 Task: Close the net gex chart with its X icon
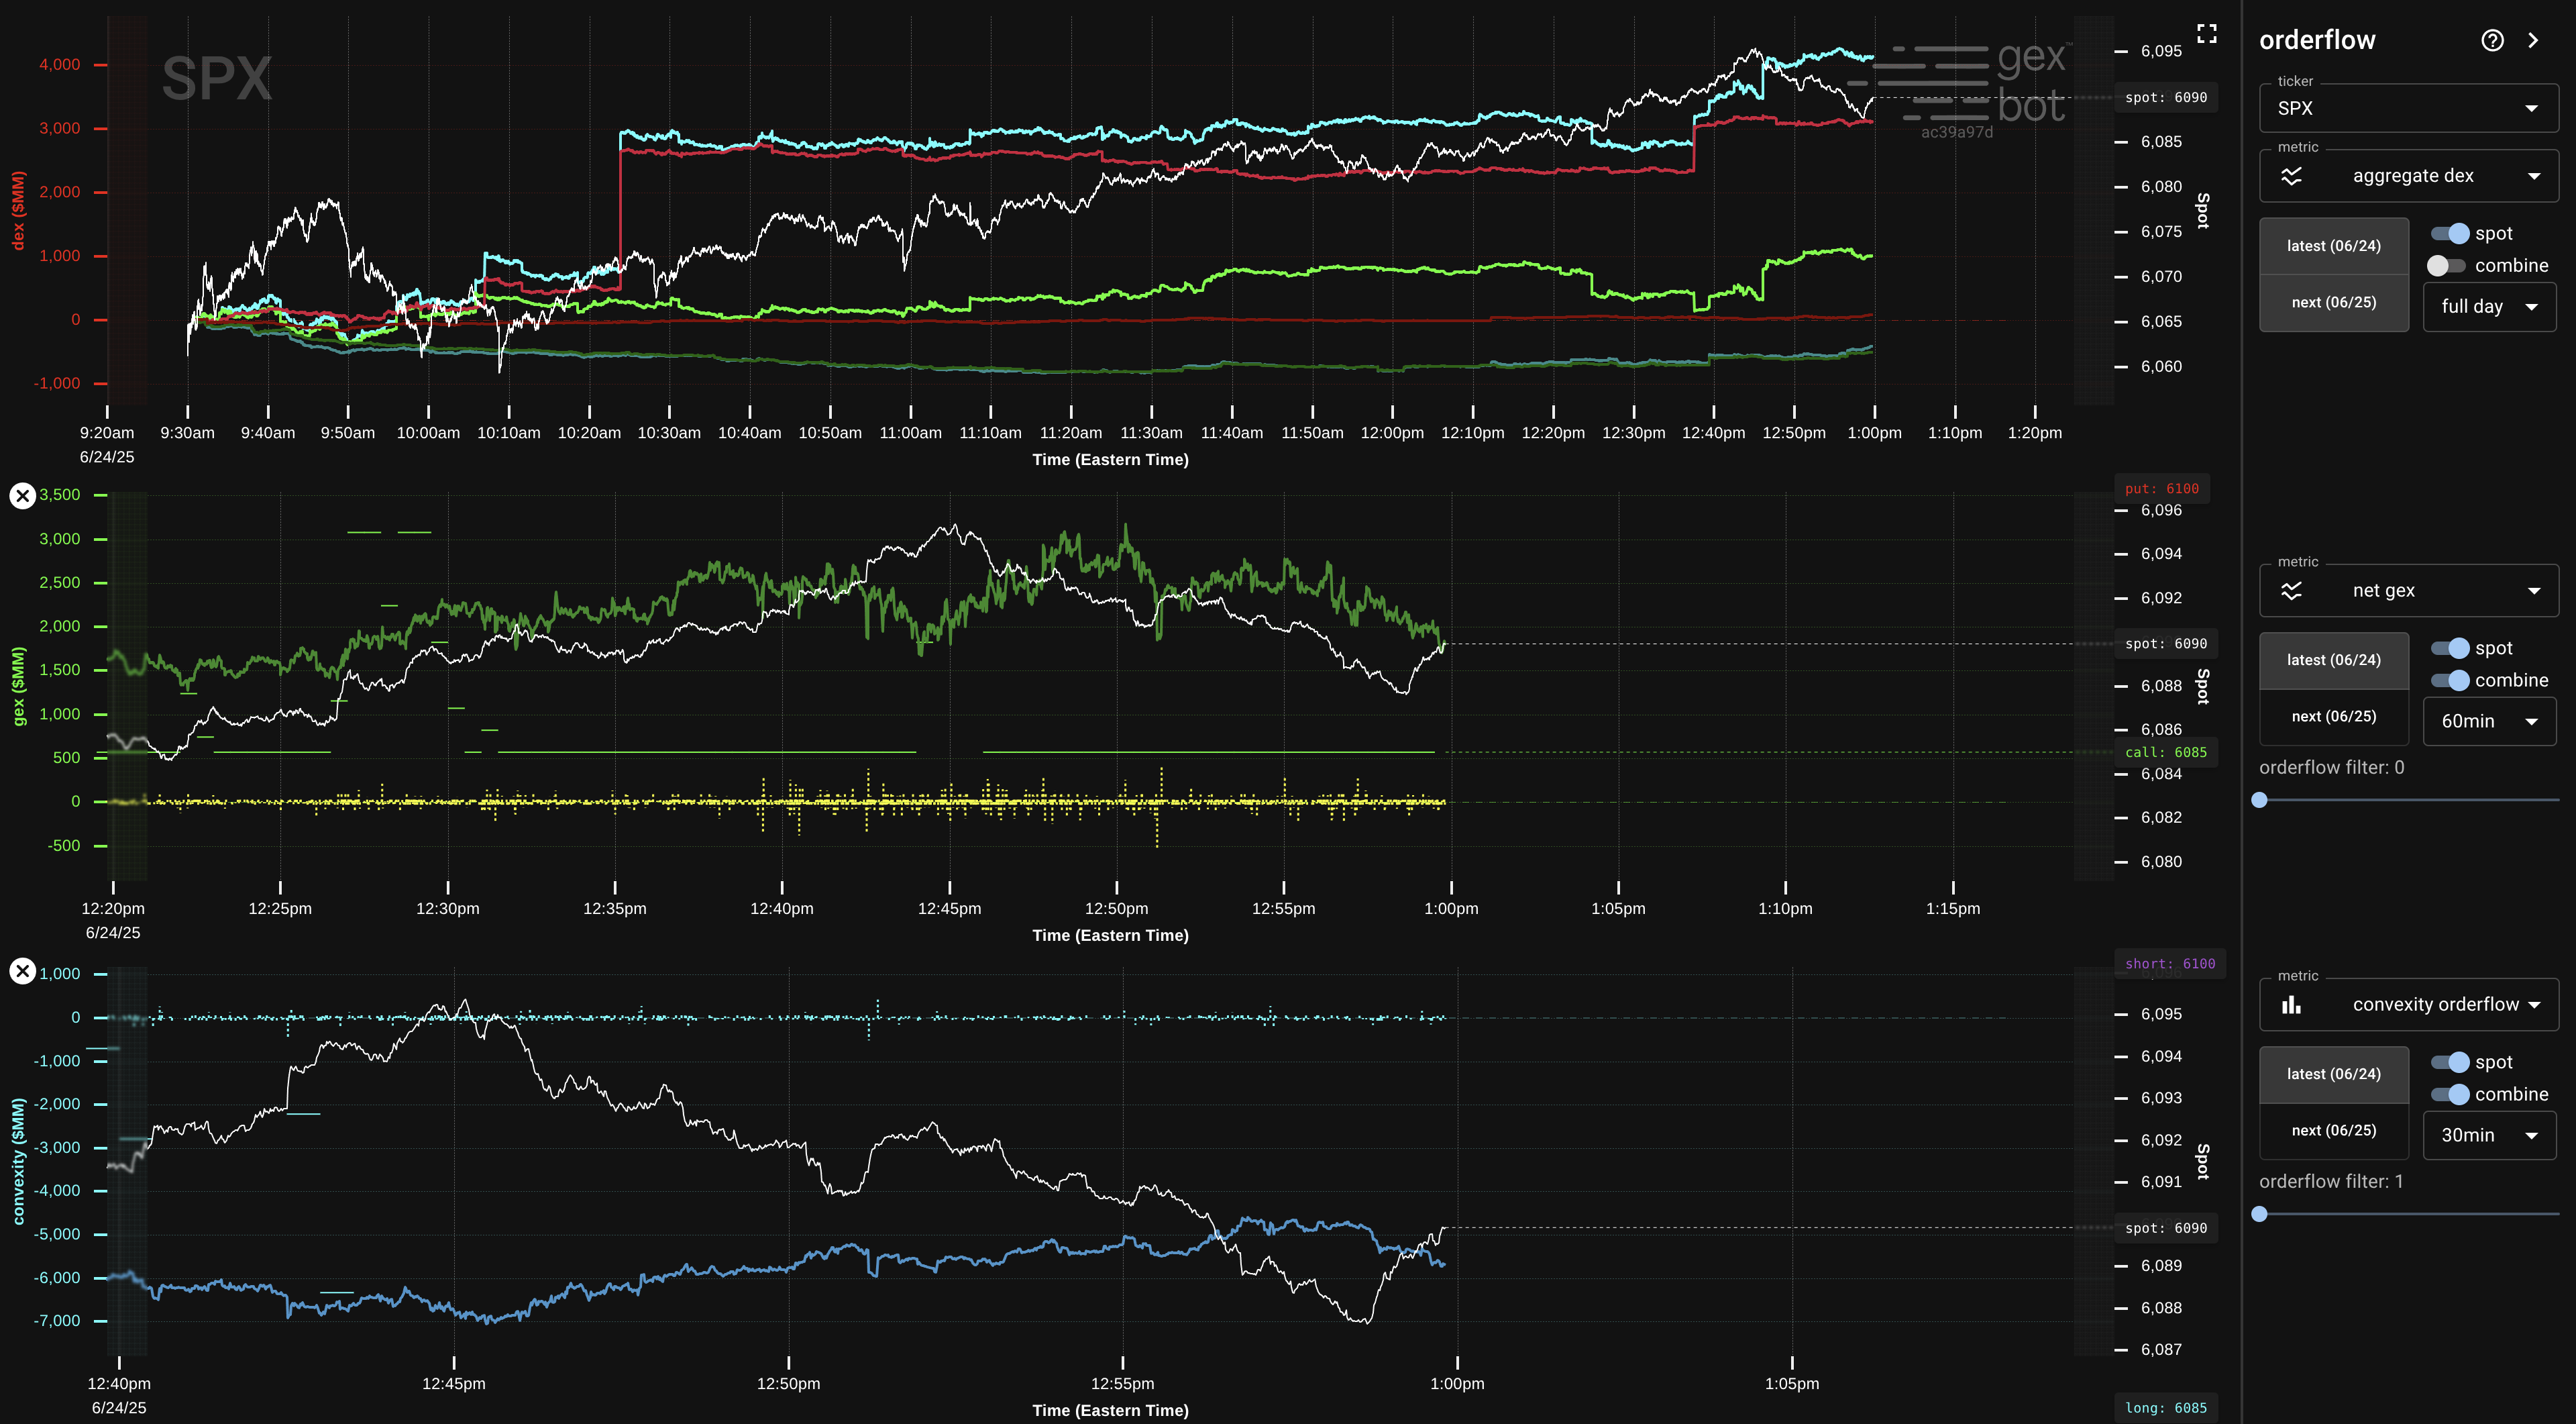click(x=22, y=496)
